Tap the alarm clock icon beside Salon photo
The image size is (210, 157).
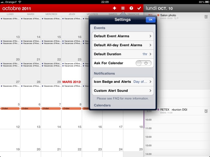click(206, 17)
